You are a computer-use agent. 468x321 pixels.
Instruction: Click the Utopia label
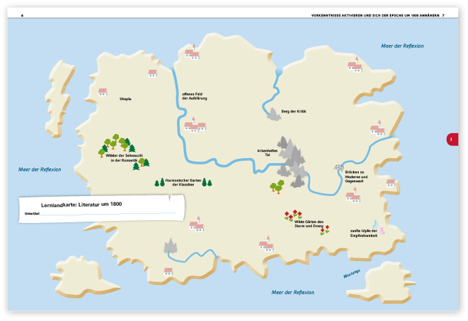[x=125, y=99]
